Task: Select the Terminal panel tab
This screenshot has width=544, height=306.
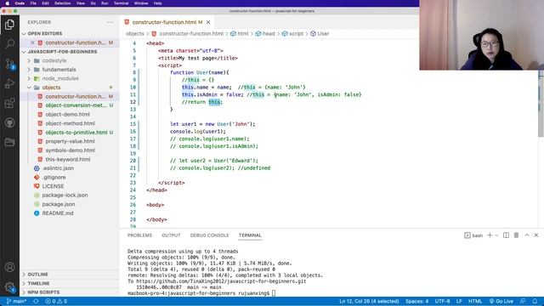Action: tap(250, 235)
